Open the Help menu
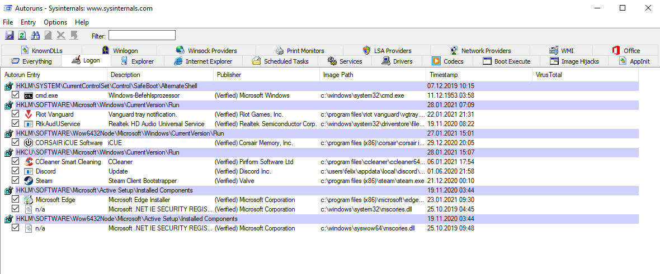The width and height of the screenshot is (660, 274). point(82,22)
